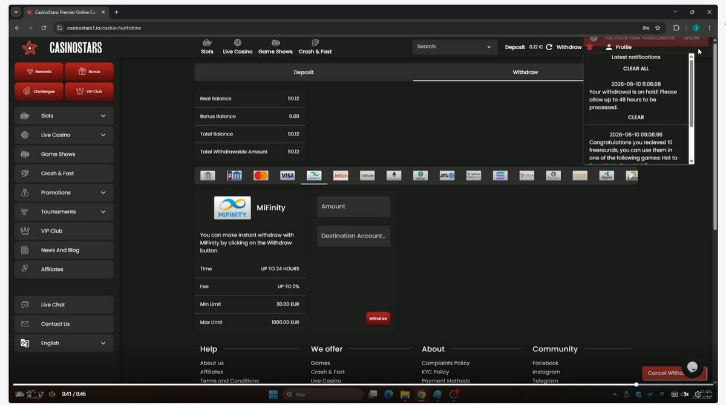Screen dimensions: 726x405
Task: Expand the Live Casino sidebar menu
Action: click(x=64, y=135)
